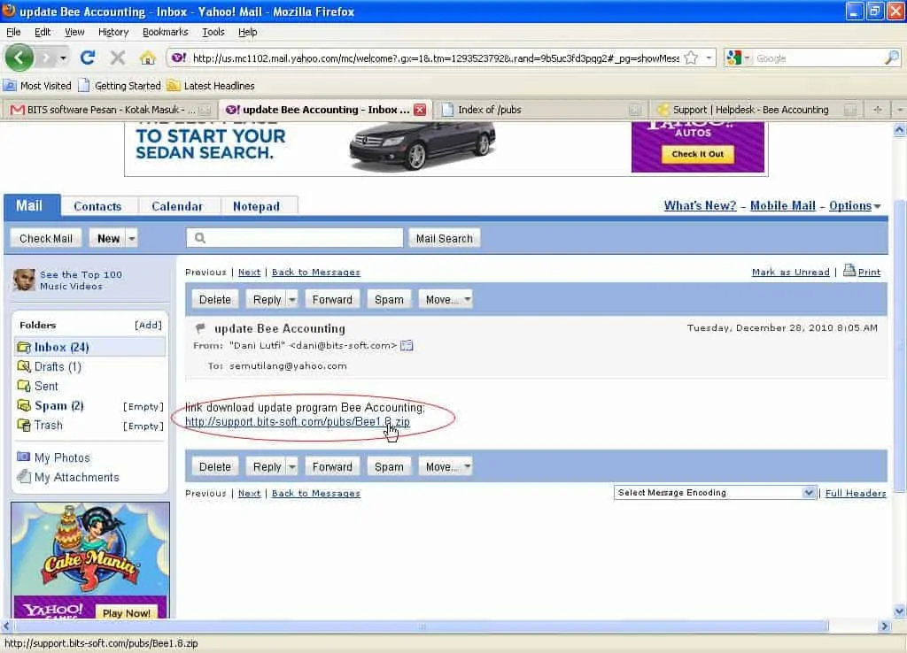Image resolution: width=907 pixels, height=653 pixels.
Task: Switch to the Index of /pubs tab
Action: (541, 109)
